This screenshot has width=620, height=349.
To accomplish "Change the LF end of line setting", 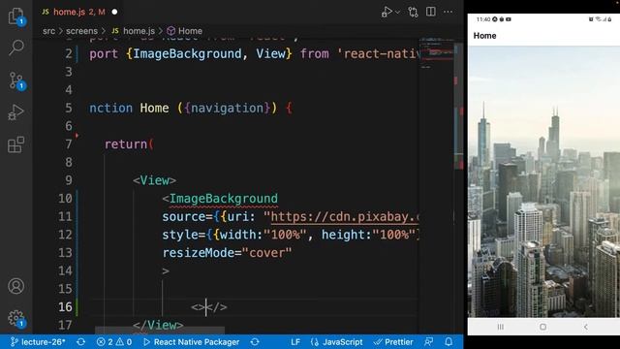I will [x=295, y=342].
